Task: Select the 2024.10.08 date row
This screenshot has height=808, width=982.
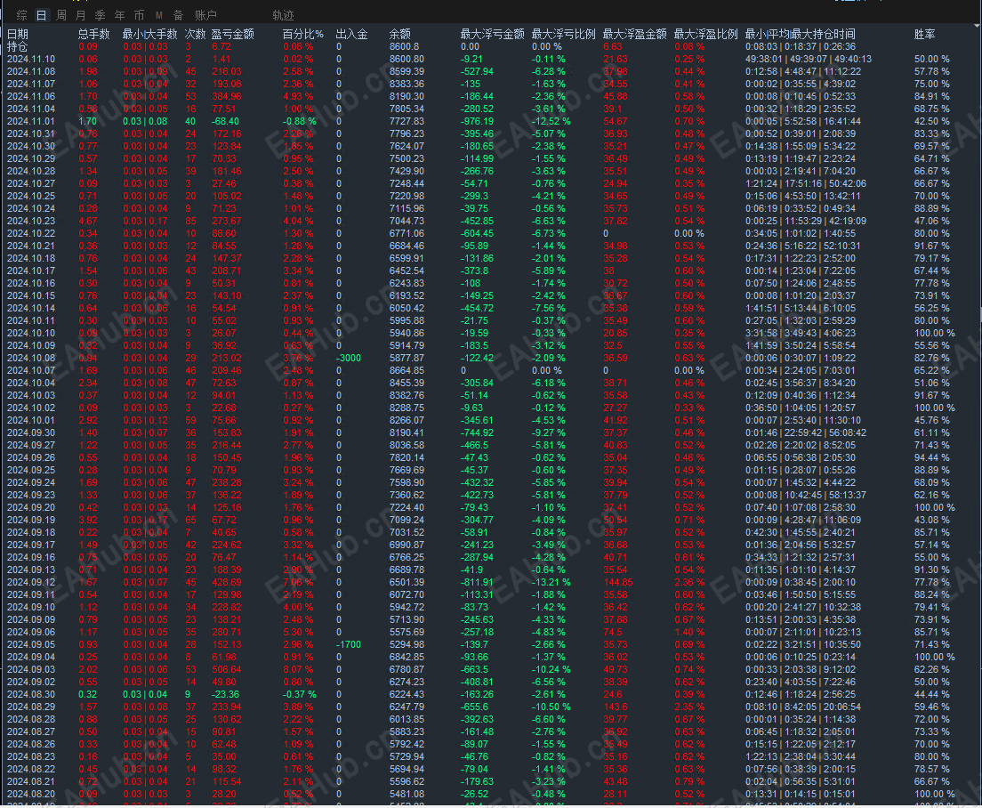Action: [31, 359]
